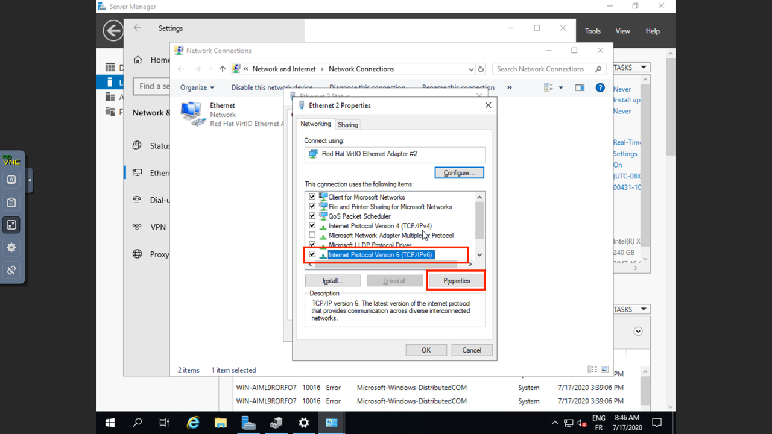
Task: Toggle the preview pane icon
Action: coord(580,87)
